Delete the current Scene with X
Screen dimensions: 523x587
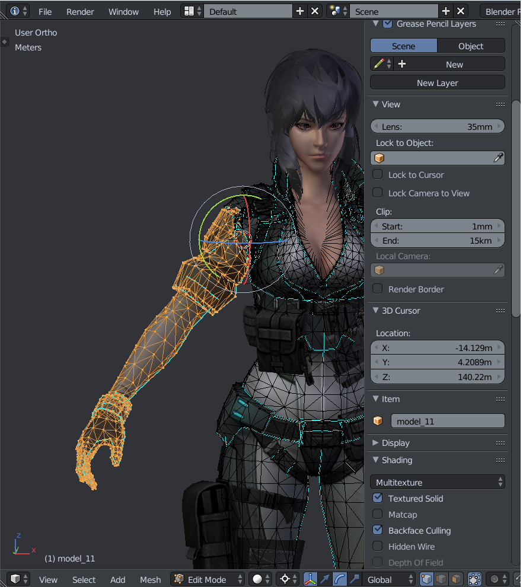tap(461, 11)
